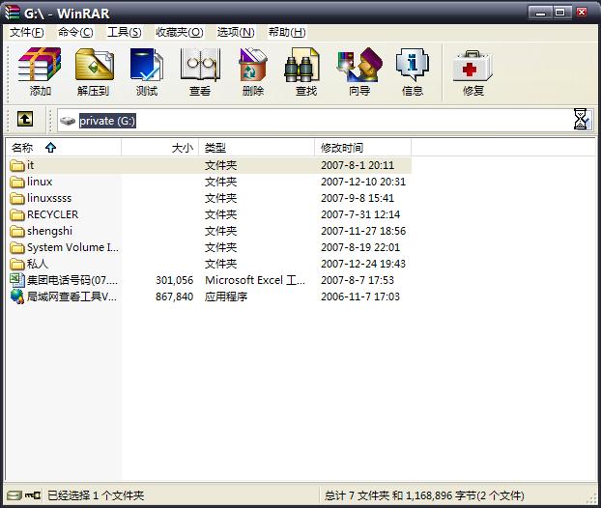Click the Test (测试) toolbar icon
Screen dimensions: 601x508
coord(147,64)
